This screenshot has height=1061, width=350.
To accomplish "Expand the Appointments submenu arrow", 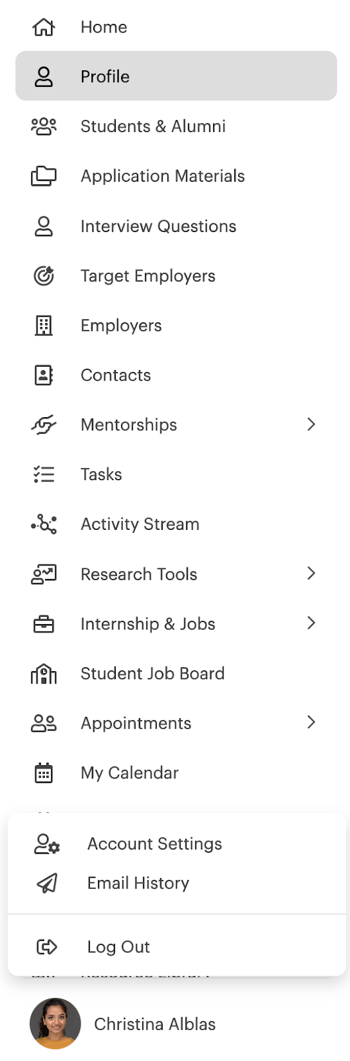I will 311,723.
